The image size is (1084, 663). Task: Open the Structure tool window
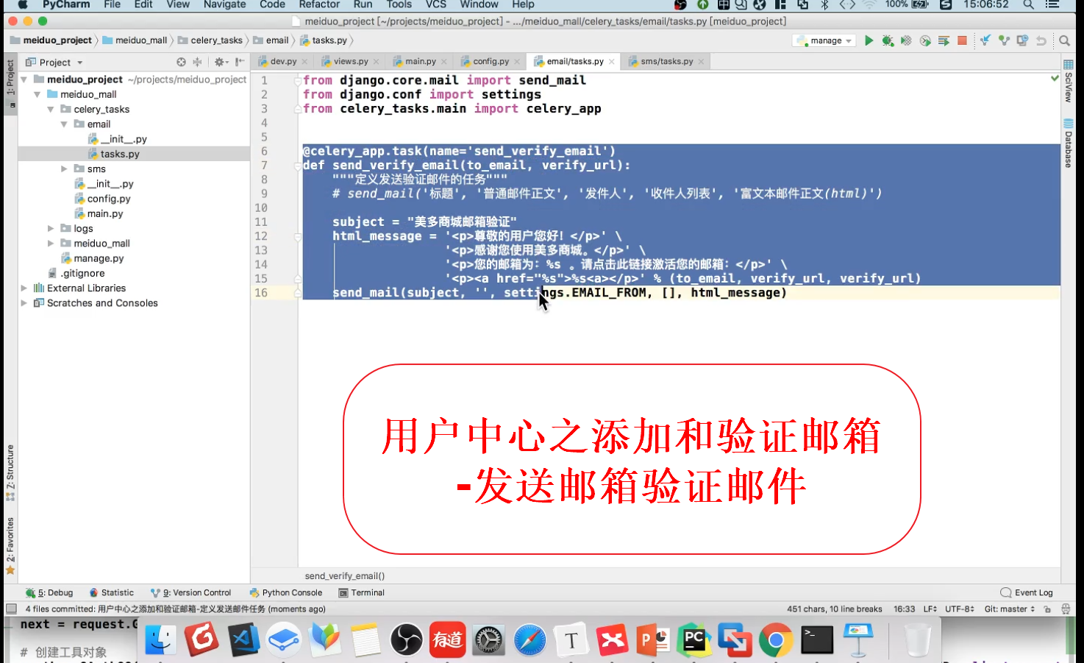click(10, 472)
